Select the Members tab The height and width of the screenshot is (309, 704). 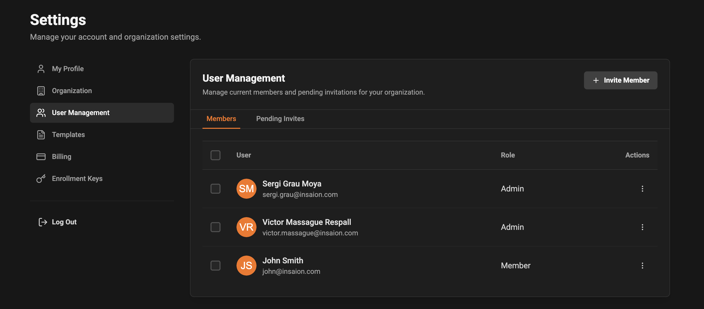pos(221,119)
